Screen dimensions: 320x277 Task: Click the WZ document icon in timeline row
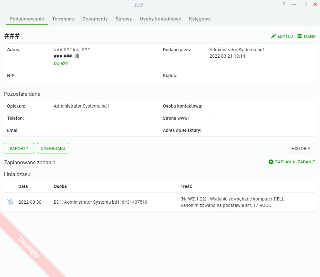pos(10,202)
